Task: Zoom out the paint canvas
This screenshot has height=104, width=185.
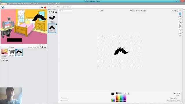Action: 175,93
